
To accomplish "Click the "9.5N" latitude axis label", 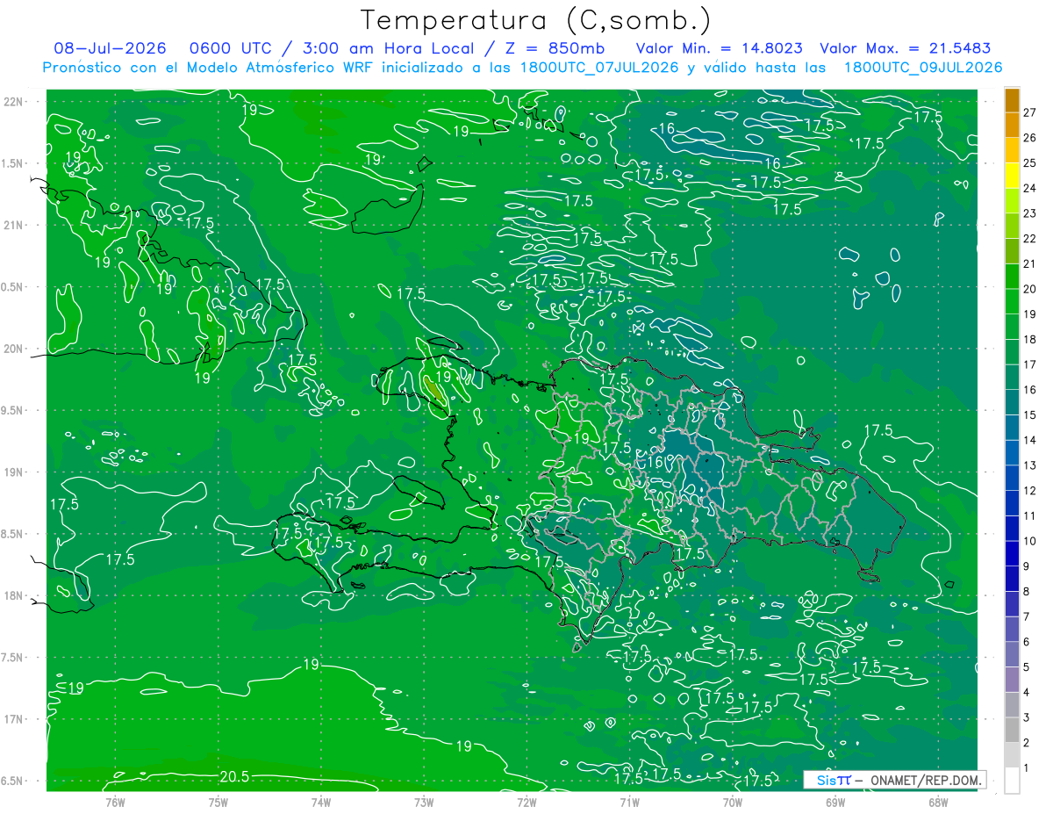I will [12, 410].
